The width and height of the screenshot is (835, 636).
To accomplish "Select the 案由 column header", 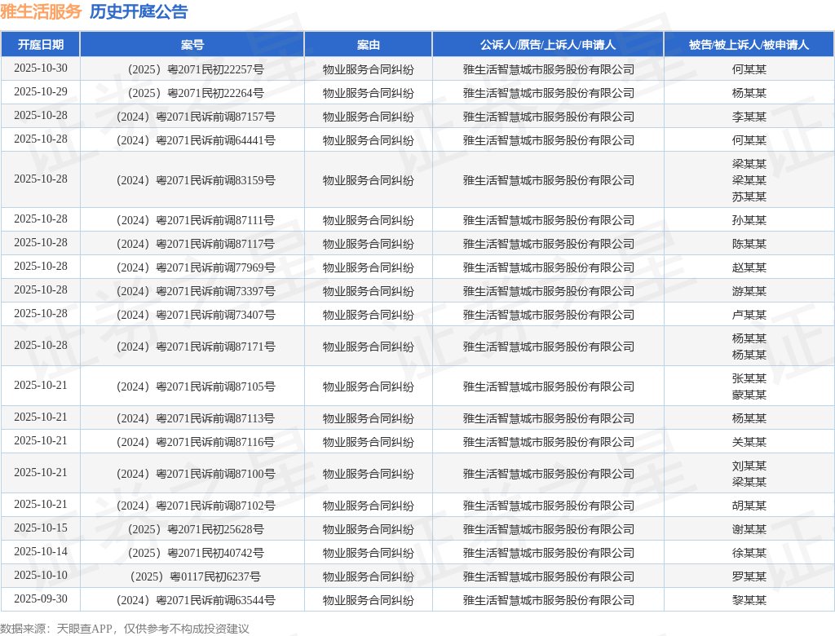I will [368, 45].
